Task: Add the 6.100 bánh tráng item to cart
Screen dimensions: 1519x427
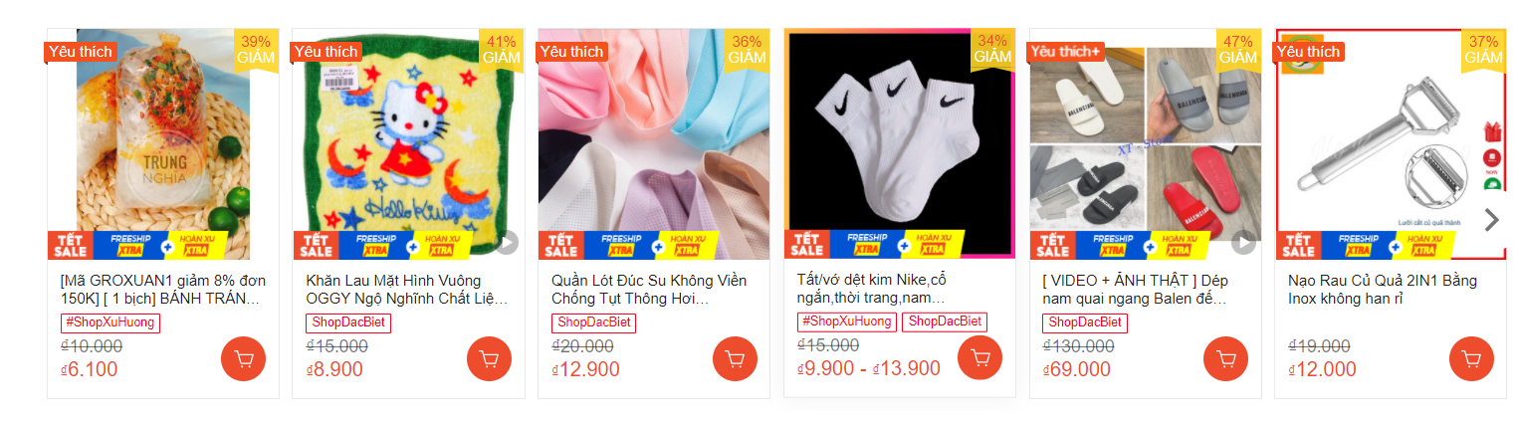Action: coord(243,359)
